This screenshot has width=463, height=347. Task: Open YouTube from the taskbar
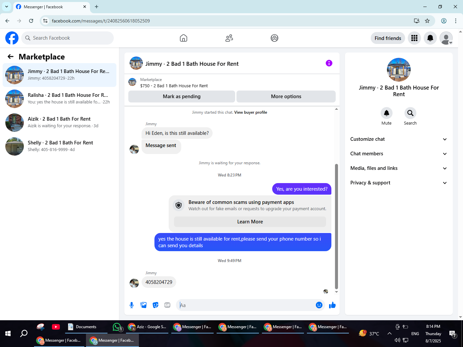56,327
